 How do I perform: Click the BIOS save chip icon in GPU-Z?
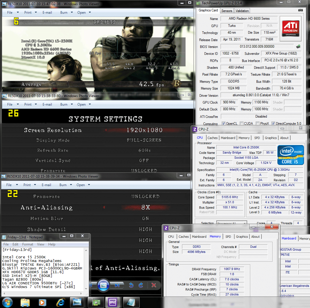298,47
